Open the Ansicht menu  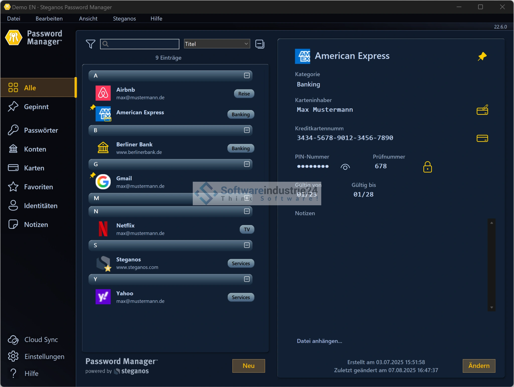(x=88, y=19)
